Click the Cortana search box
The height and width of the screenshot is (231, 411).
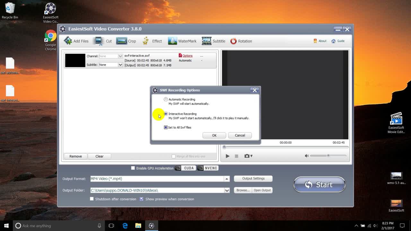(x=59, y=226)
